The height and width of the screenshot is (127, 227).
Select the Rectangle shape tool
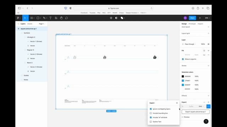point(38,18)
